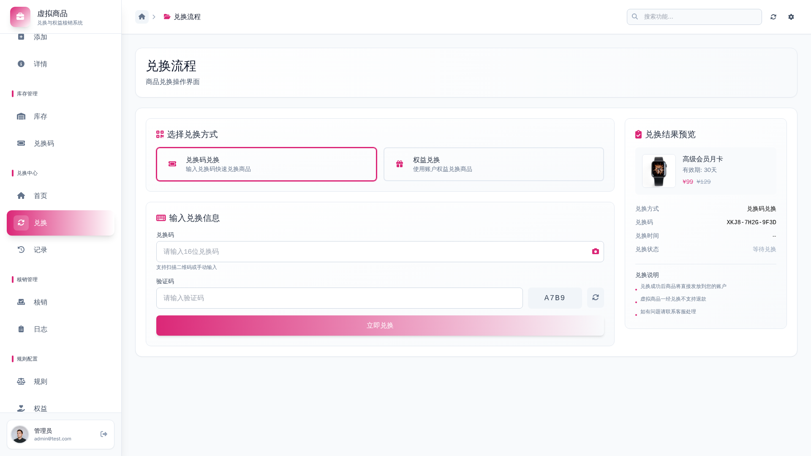Screen dimensions: 811x456
Task: Click the 兑换流程 breadcrumb link
Action: click(x=187, y=17)
